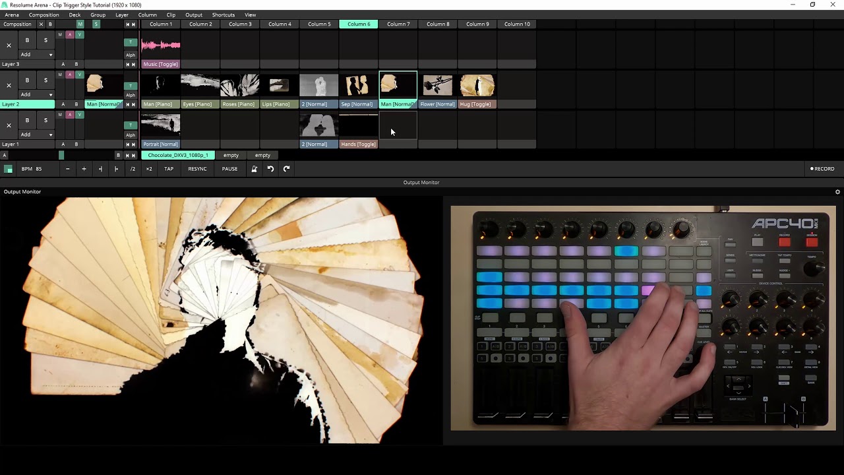844x475 pixels.
Task: Snap crossfader to side A button
Action: click(5, 156)
